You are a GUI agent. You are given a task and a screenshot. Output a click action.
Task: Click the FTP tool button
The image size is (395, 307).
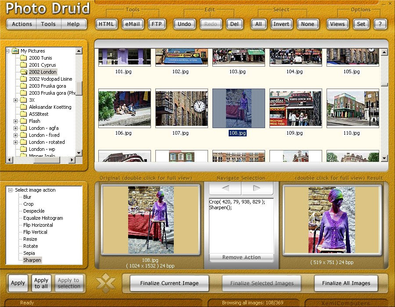click(x=157, y=24)
